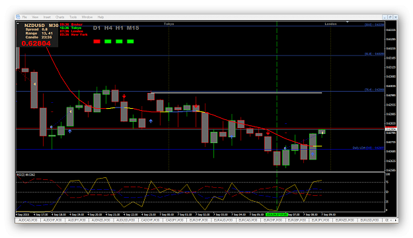Click the chart tabs left scroll arrow
413x238 pixels.
391,220
